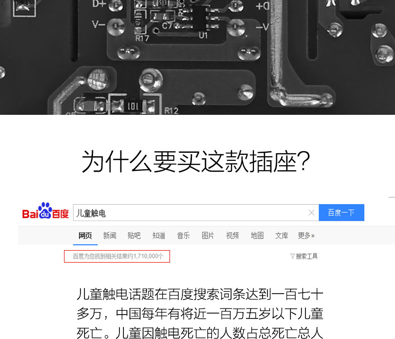Open the 视频 tab

(232, 236)
